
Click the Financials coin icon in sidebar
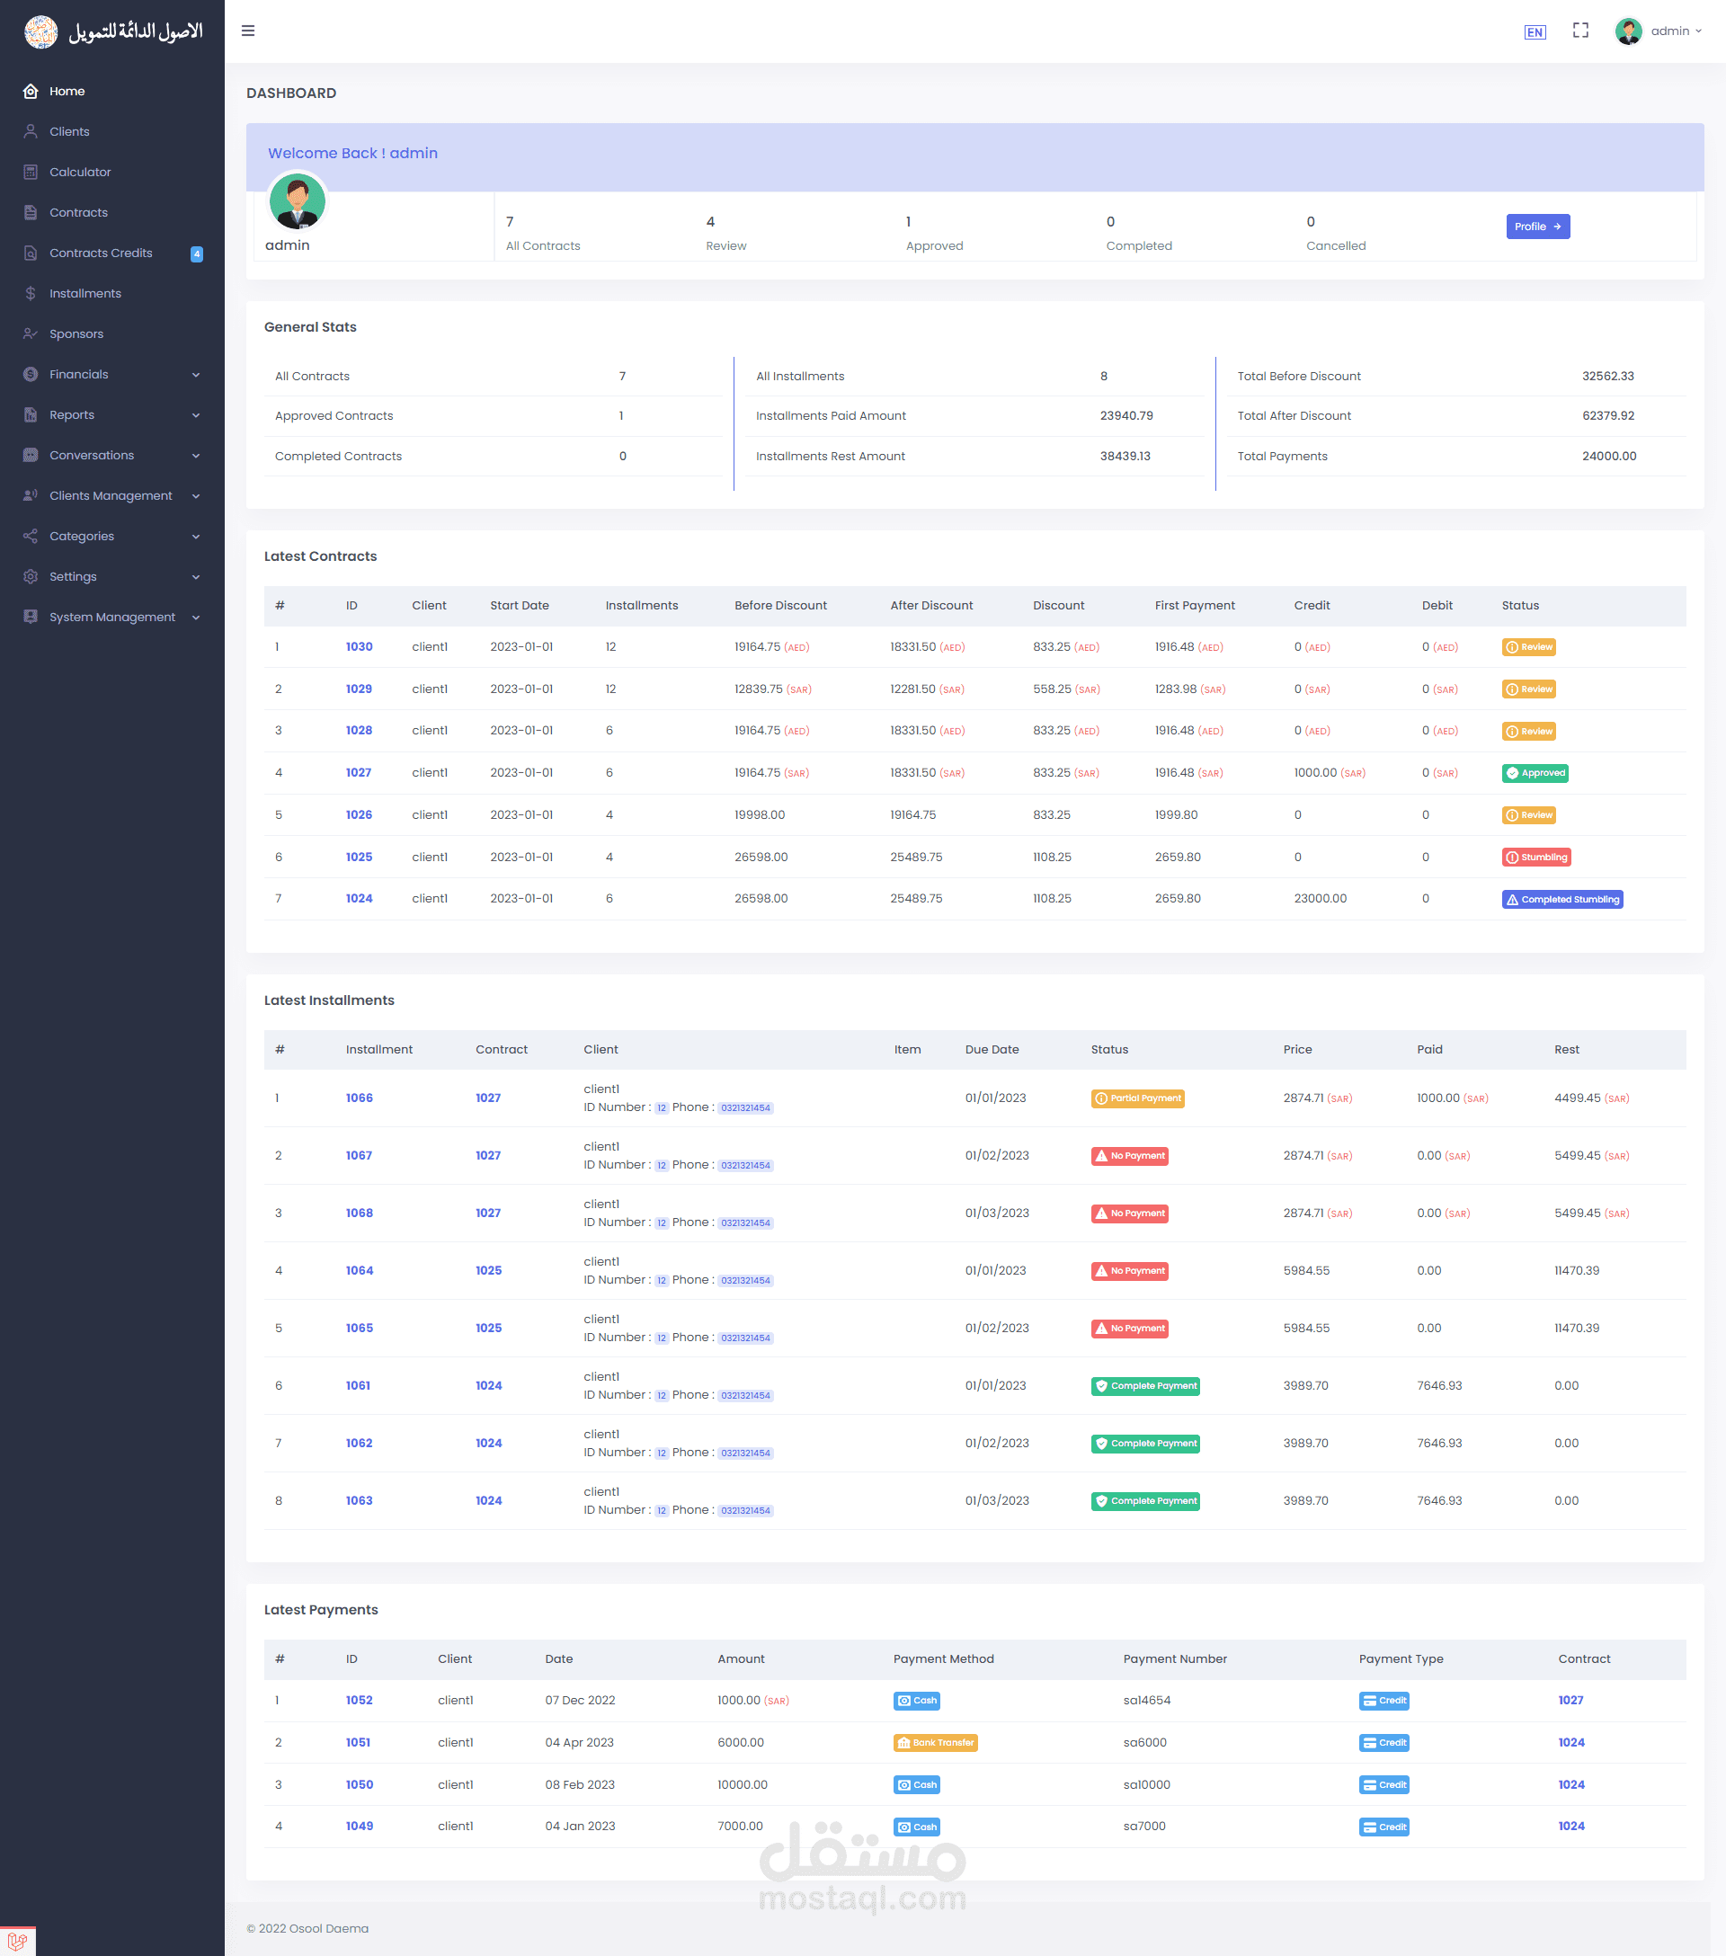click(x=31, y=374)
